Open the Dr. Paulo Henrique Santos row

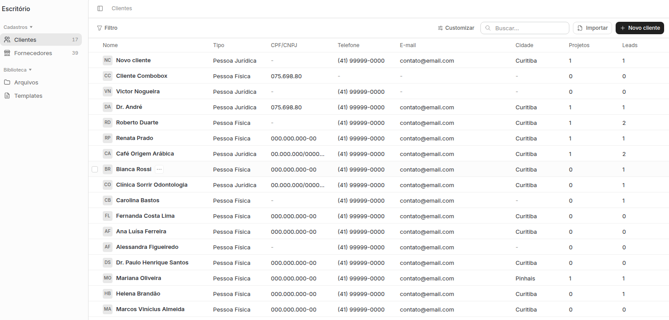(x=379, y=262)
